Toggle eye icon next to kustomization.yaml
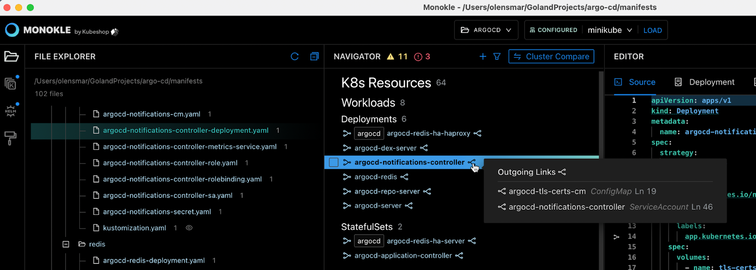The width and height of the screenshot is (756, 270). tap(189, 228)
